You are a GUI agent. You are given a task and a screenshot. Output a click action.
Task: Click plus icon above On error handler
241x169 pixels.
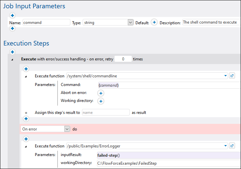point(26,119)
